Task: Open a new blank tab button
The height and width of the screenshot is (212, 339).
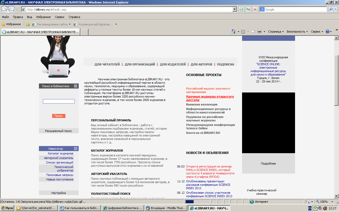Action: [84, 32]
